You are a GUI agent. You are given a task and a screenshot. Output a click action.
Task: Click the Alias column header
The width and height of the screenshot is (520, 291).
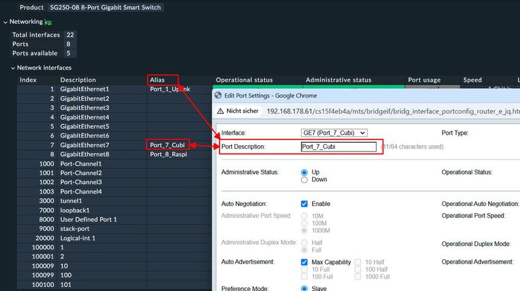[x=157, y=80]
